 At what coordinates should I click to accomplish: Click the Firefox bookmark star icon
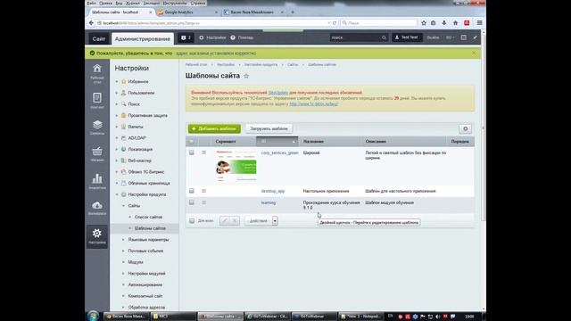click(424, 23)
